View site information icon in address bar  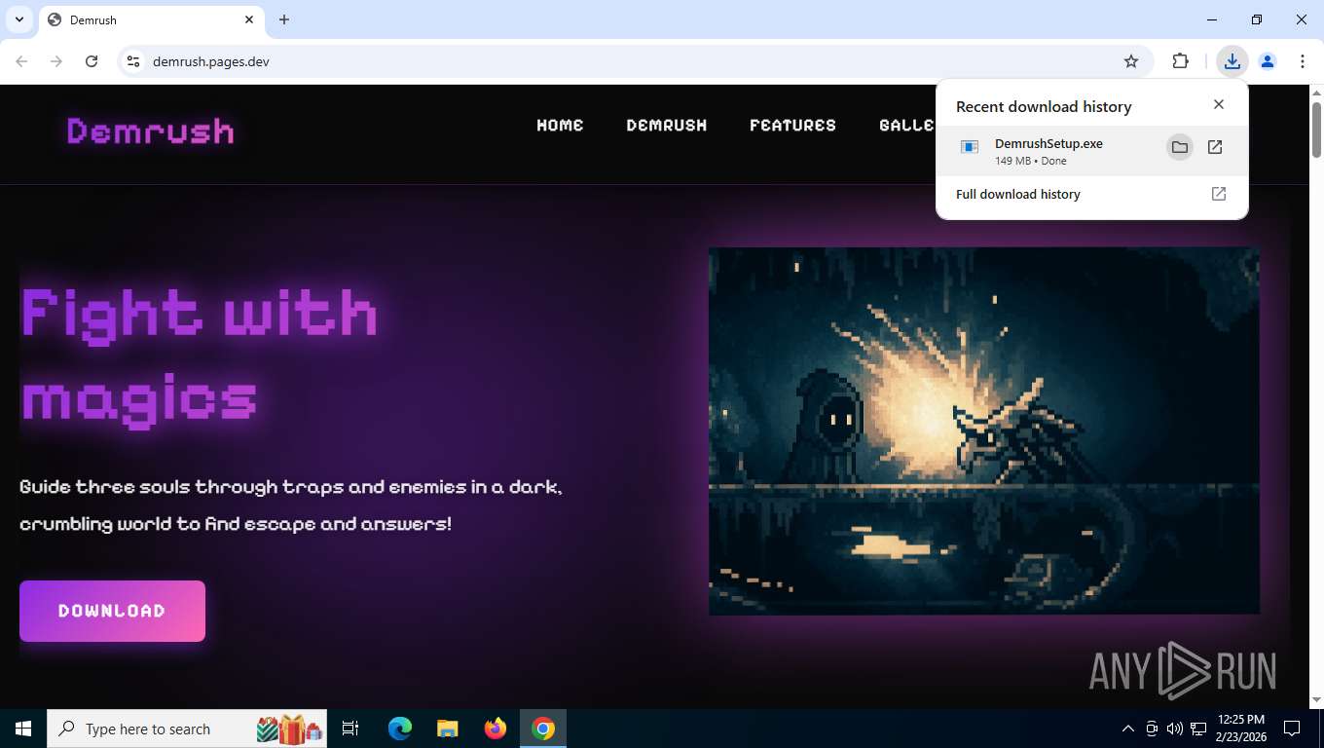(133, 61)
